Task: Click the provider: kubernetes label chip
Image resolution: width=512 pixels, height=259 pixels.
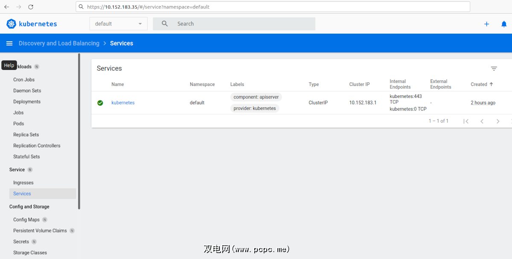Action: coord(255,108)
